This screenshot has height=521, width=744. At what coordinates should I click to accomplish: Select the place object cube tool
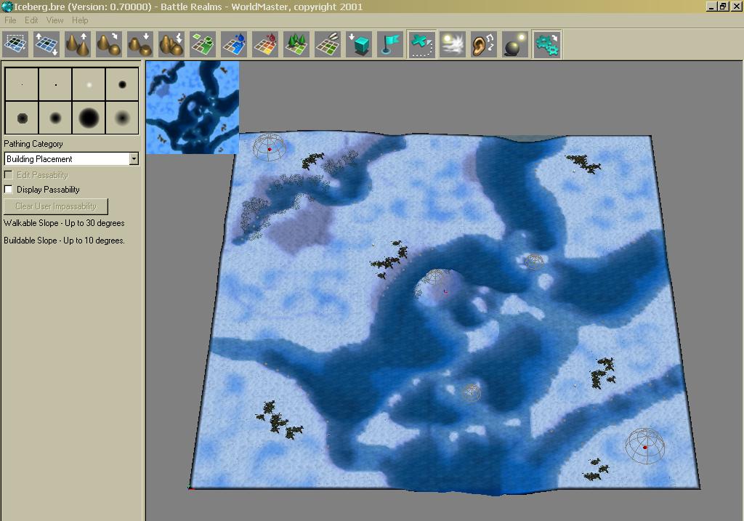coord(359,44)
